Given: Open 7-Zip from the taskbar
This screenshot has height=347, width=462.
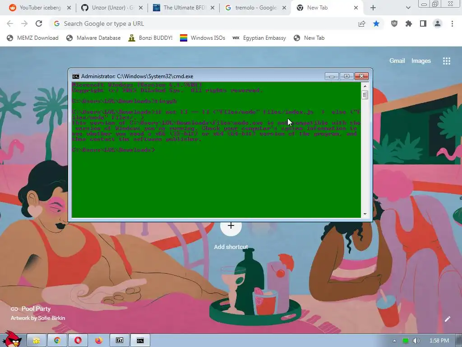Looking at the screenshot, I should [120, 341].
